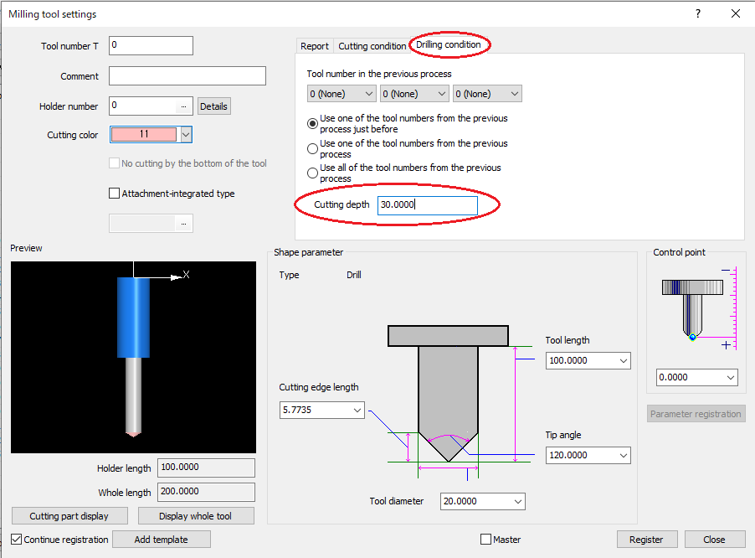This screenshot has height=558, width=755.
Task: Check the Master checkbox
Action: pos(486,540)
